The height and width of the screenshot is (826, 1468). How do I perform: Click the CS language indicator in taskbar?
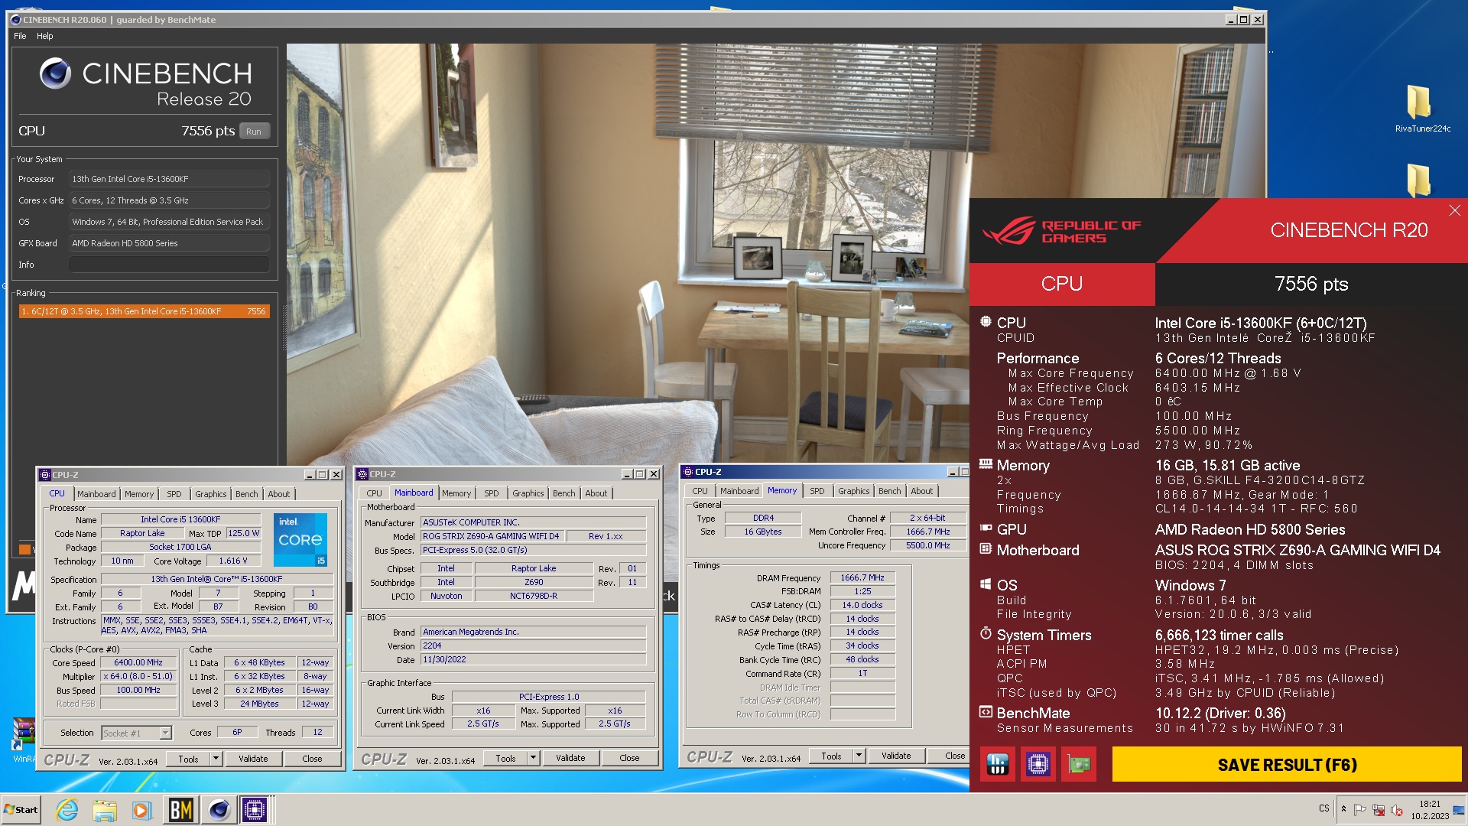pyautogui.click(x=1324, y=808)
